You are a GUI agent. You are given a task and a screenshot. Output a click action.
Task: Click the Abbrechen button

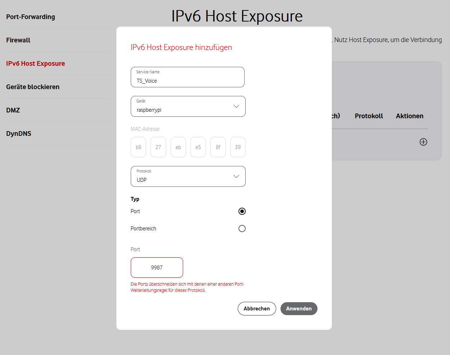[x=257, y=309]
